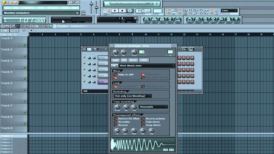Click the Render to audio file icon
The height and width of the screenshot is (154, 274).
tap(205, 20)
